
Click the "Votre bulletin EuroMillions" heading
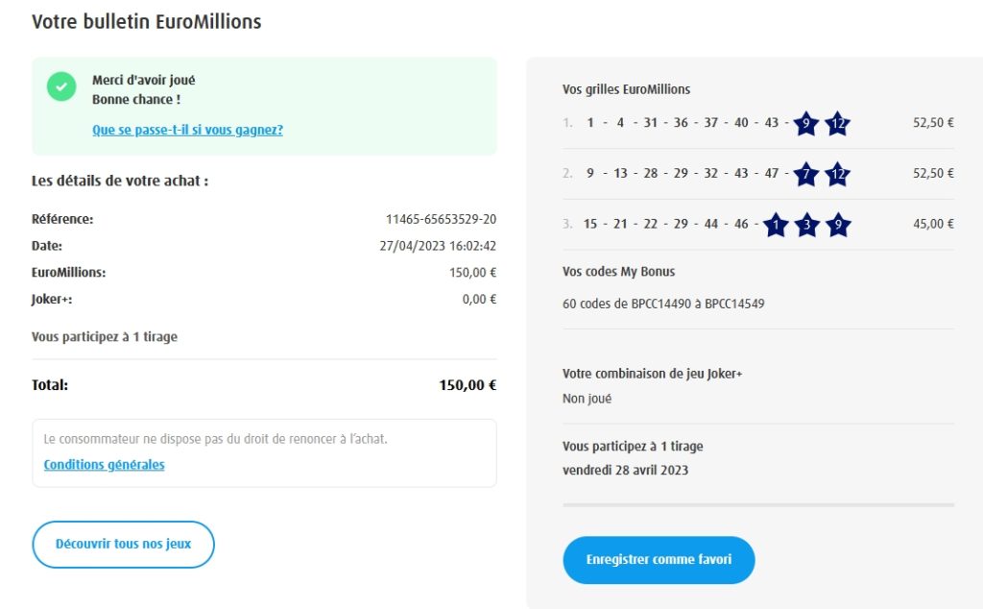[x=146, y=21]
